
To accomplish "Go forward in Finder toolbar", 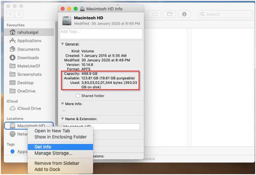I will click(19, 14).
